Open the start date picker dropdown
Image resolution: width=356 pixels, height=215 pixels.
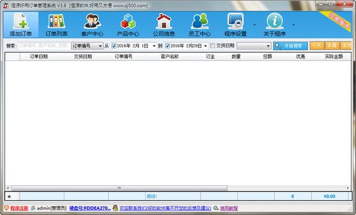click(x=154, y=46)
